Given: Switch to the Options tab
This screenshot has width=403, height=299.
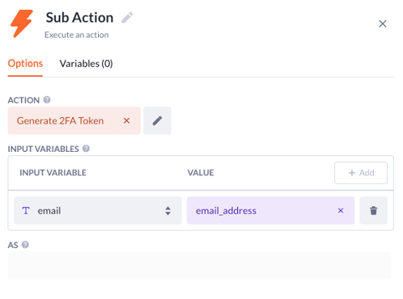Looking at the screenshot, I should [x=25, y=64].
